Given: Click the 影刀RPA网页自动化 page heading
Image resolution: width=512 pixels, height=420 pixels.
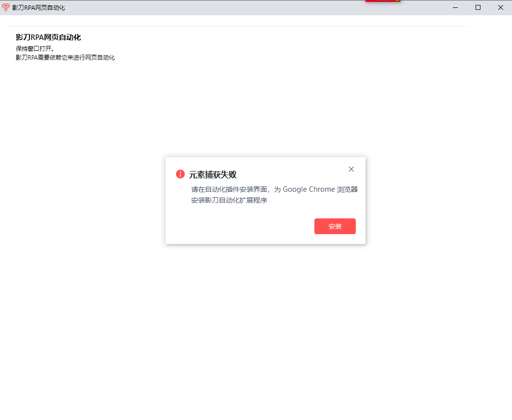Looking at the screenshot, I should pyautogui.click(x=48, y=37).
